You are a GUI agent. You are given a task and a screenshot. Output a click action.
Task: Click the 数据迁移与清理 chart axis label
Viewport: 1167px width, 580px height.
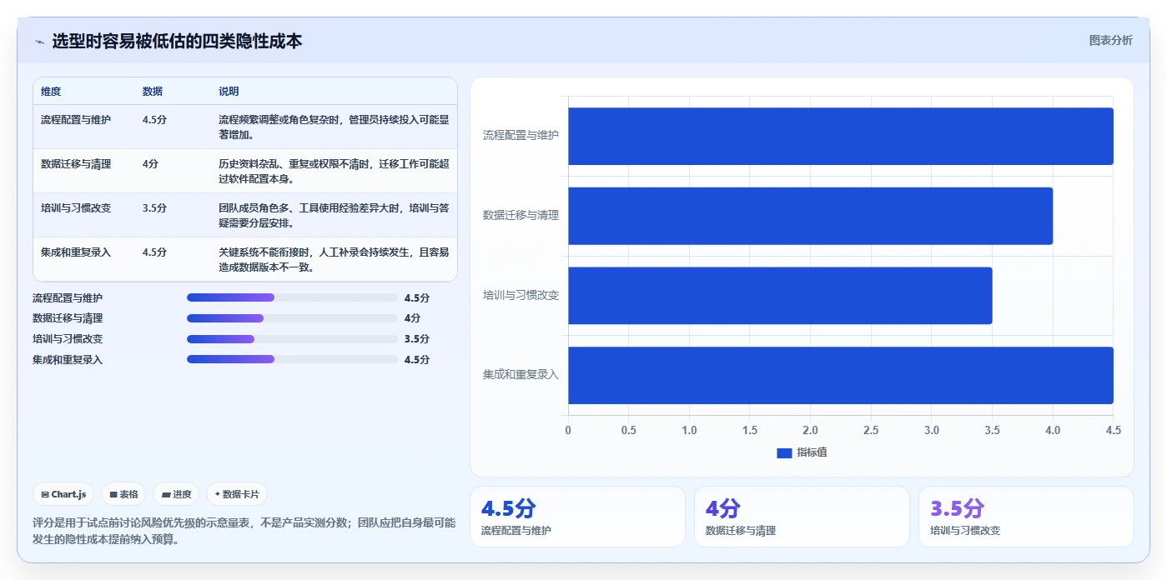521,215
